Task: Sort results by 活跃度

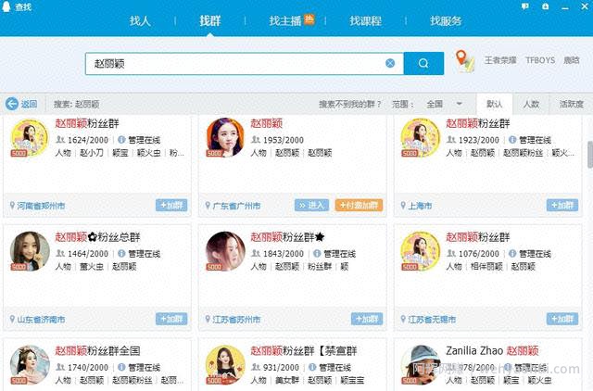Action: (x=572, y=104)
